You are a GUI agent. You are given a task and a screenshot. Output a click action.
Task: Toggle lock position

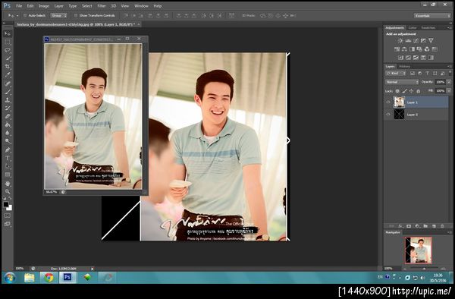411,91
